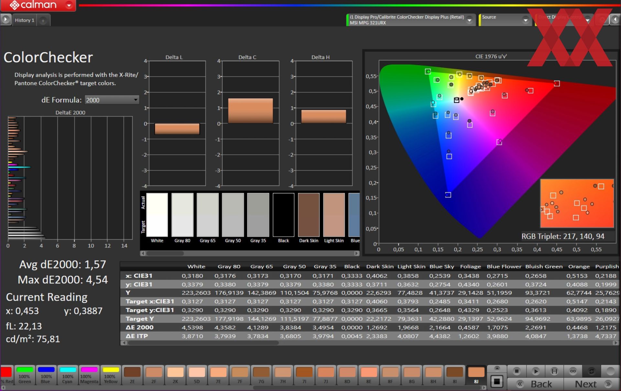This screenshot has height=391, width=621.
Task: Select the 7J skin tone patch
Action: 326,375
